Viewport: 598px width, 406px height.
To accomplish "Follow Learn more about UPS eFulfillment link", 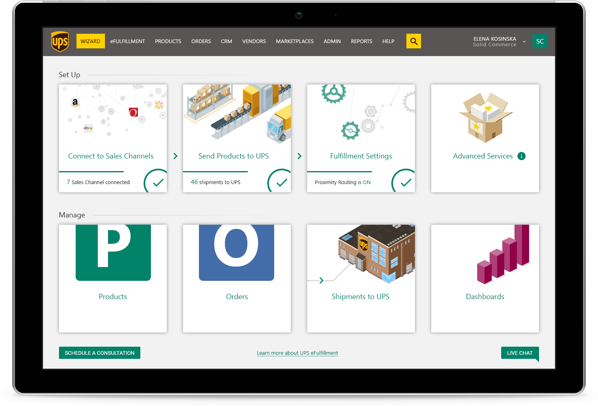I will click(297, 353).
